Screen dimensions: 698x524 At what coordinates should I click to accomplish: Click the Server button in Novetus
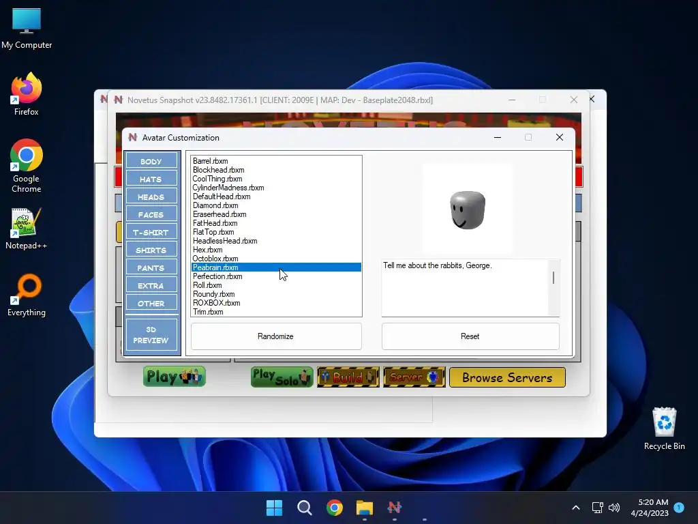[414, 377]
